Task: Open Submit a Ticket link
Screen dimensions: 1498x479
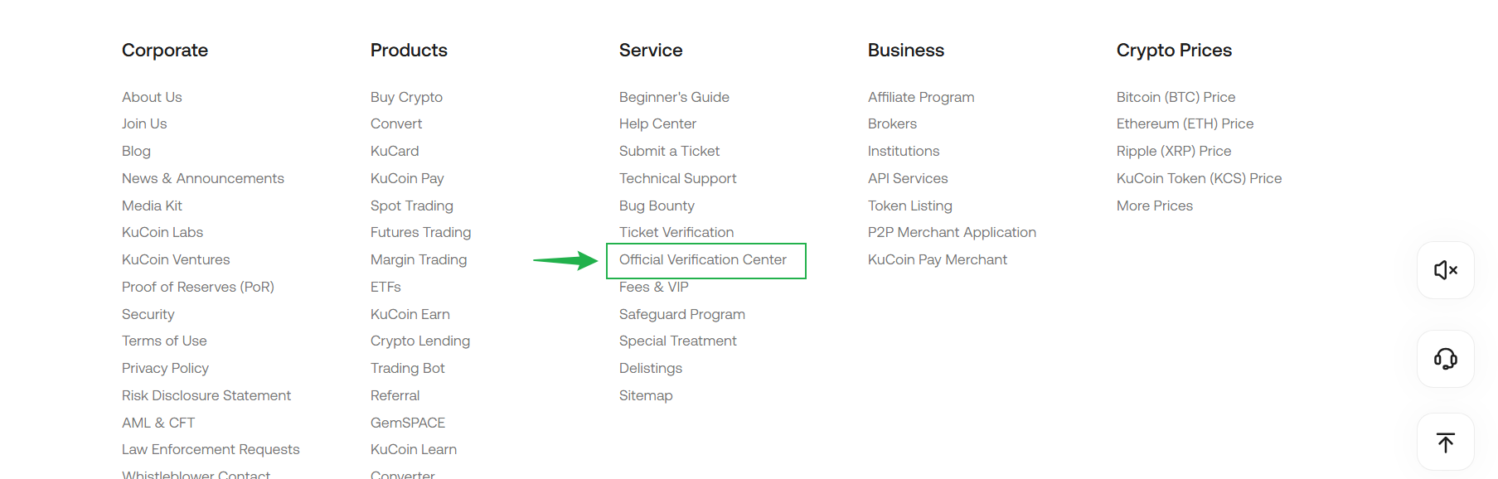Action: [669, 152]
